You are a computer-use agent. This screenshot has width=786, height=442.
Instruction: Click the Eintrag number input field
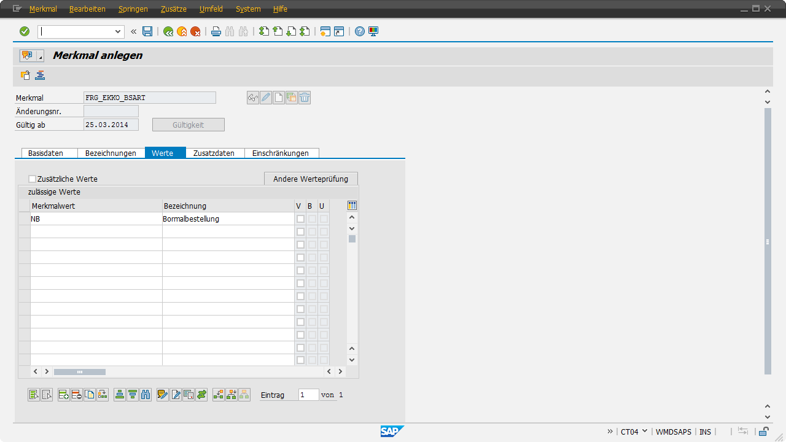(x=308, y=395)
